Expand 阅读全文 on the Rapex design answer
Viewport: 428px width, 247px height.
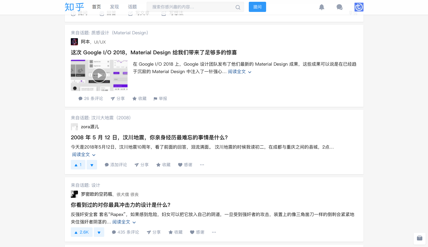coord(122,222)
